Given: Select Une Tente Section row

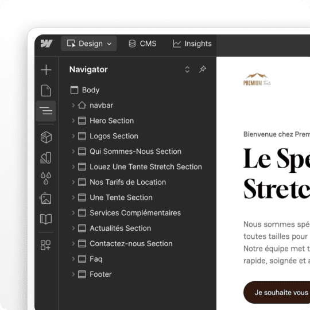Looking at the screenshot, I should click(121, 197).
